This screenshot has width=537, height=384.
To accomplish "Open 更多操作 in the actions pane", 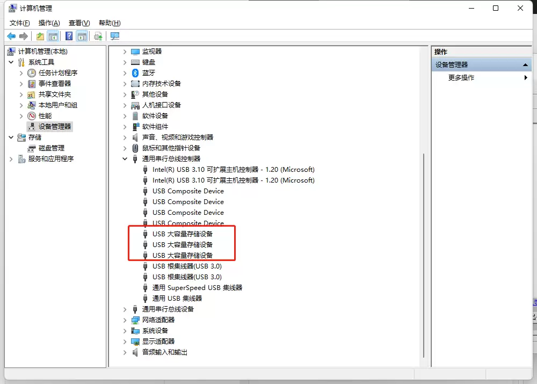I will click(461, 77).
